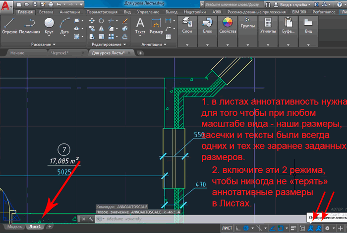Toggle polar tracking in status bar
The height and width of the screenshot is (233, 347).
(246, 228)
